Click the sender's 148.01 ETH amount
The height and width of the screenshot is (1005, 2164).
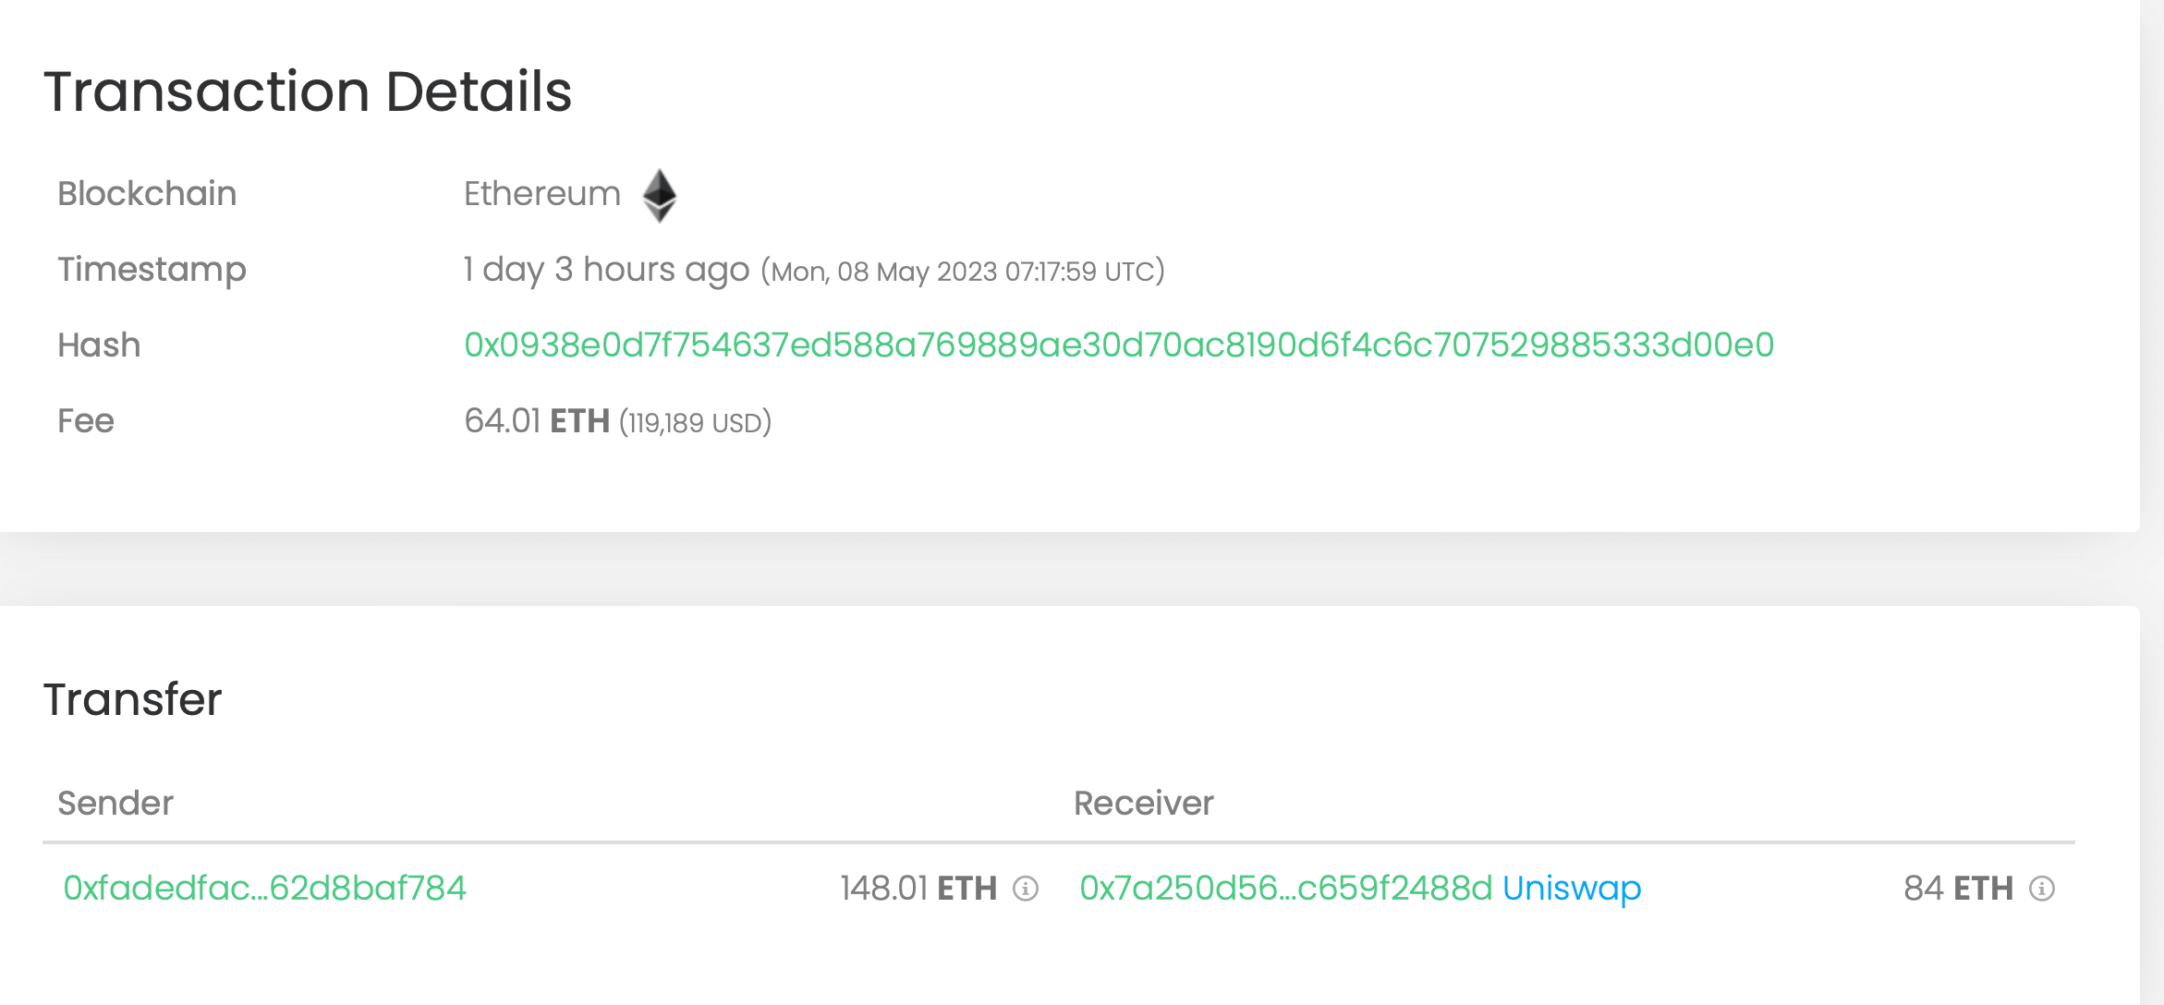click(x=918, y=889)
